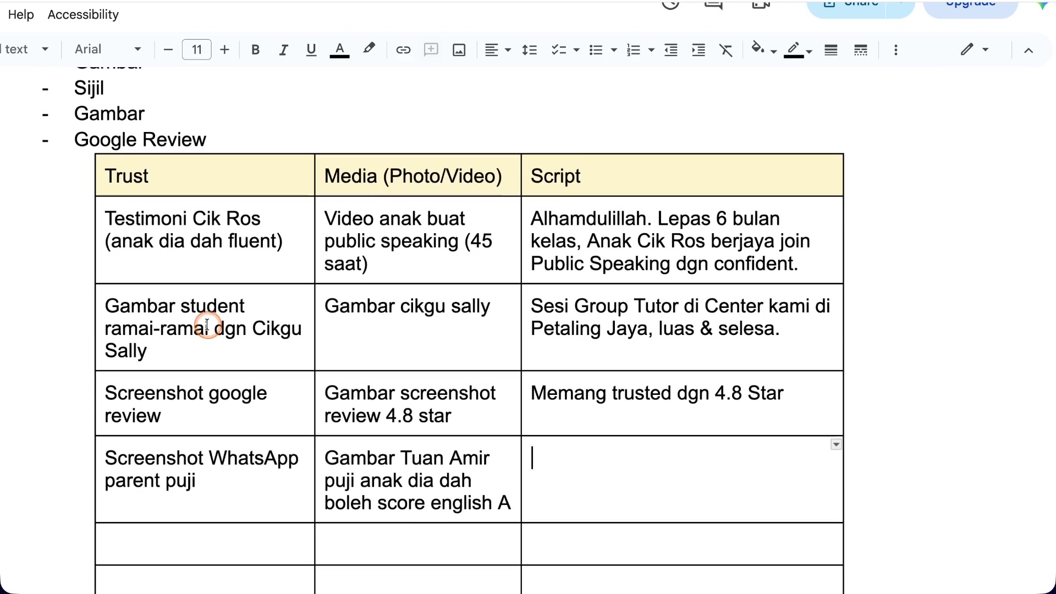Image resolution: width=1056 pixels, height=594 pixels.
Task: Click the Gambar screenshot review 4.8 star cell
Action: tap(418, 404)
